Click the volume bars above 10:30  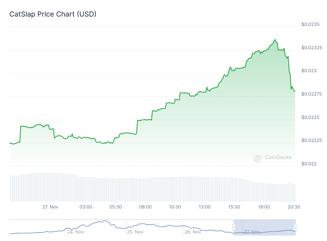175,189
